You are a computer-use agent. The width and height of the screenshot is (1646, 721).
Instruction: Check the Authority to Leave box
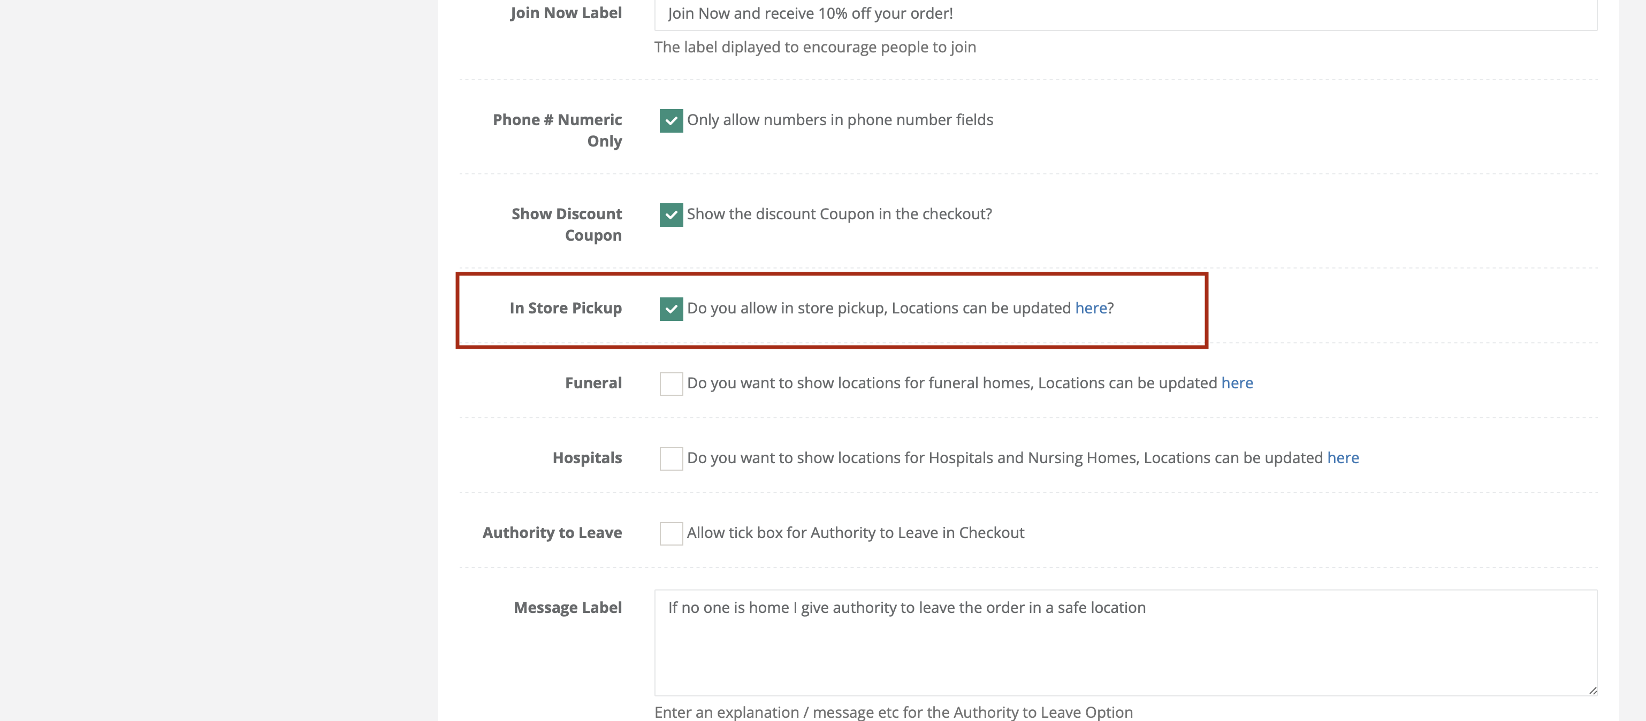coord(671,533)
